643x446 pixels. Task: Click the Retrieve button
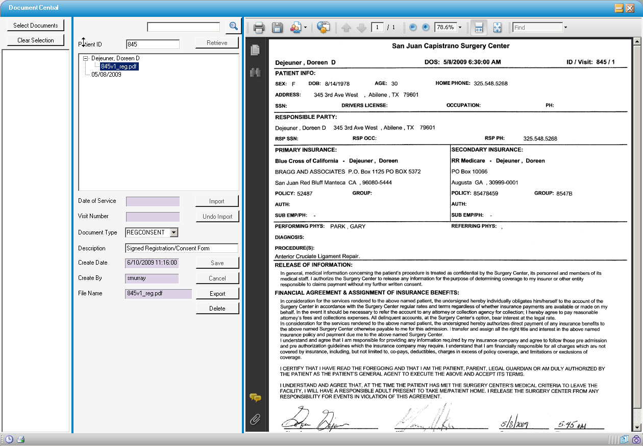click(217, 43)
